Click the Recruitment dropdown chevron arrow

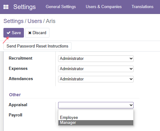click(x=131, y=59)
